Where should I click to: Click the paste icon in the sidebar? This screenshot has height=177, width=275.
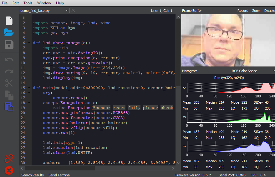point(9,107)
